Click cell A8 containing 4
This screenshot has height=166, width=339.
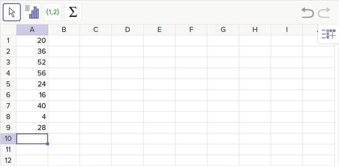pyautogui.click(x=32, y=117)
